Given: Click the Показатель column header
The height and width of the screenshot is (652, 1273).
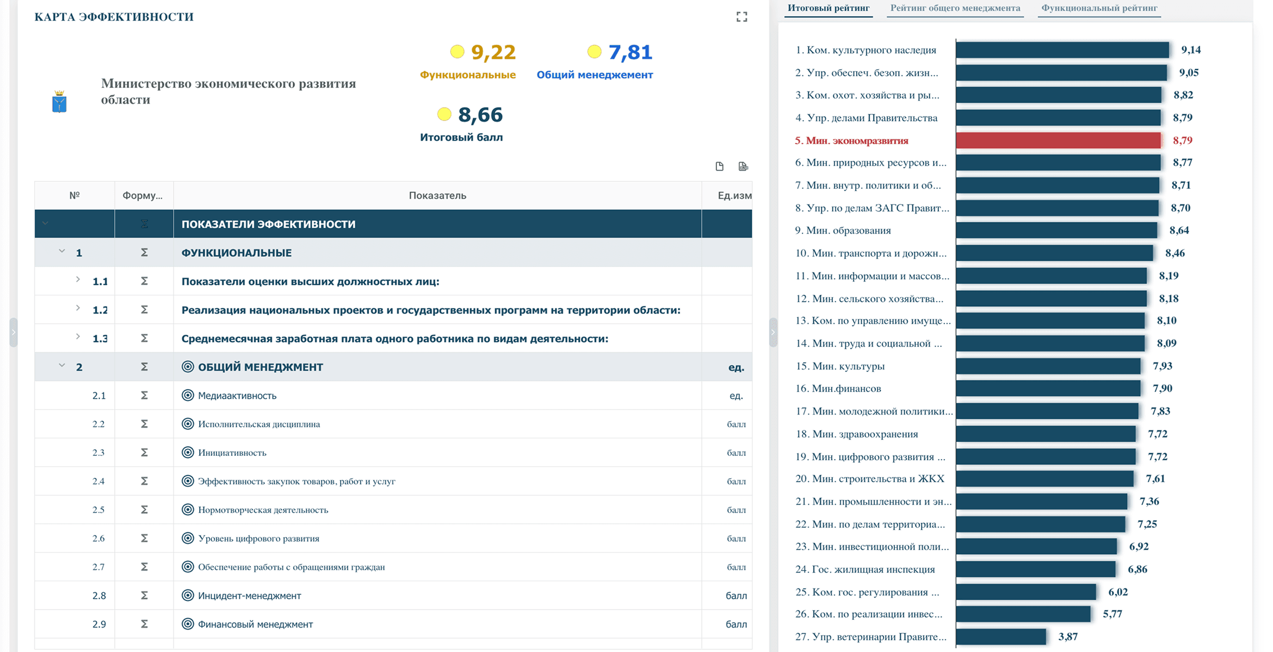Looking at the screenshot, I should click(437, 196).
